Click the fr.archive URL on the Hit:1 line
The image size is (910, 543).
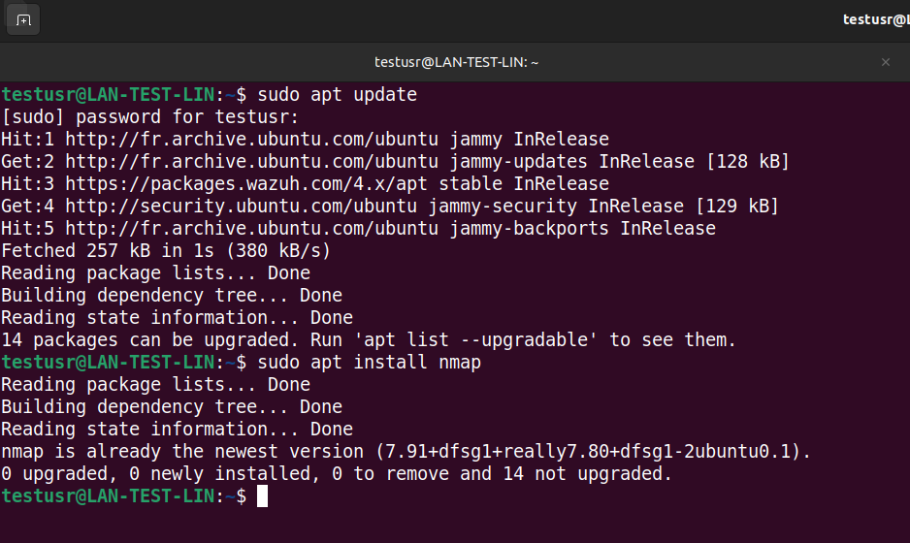(251, 140)
